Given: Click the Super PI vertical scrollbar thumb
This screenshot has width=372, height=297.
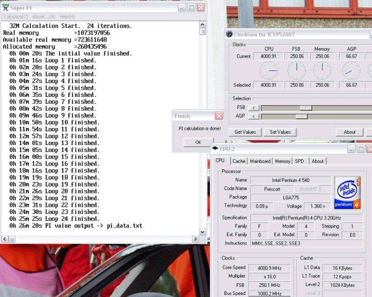Looking at the screenshot, I should 202,31.
